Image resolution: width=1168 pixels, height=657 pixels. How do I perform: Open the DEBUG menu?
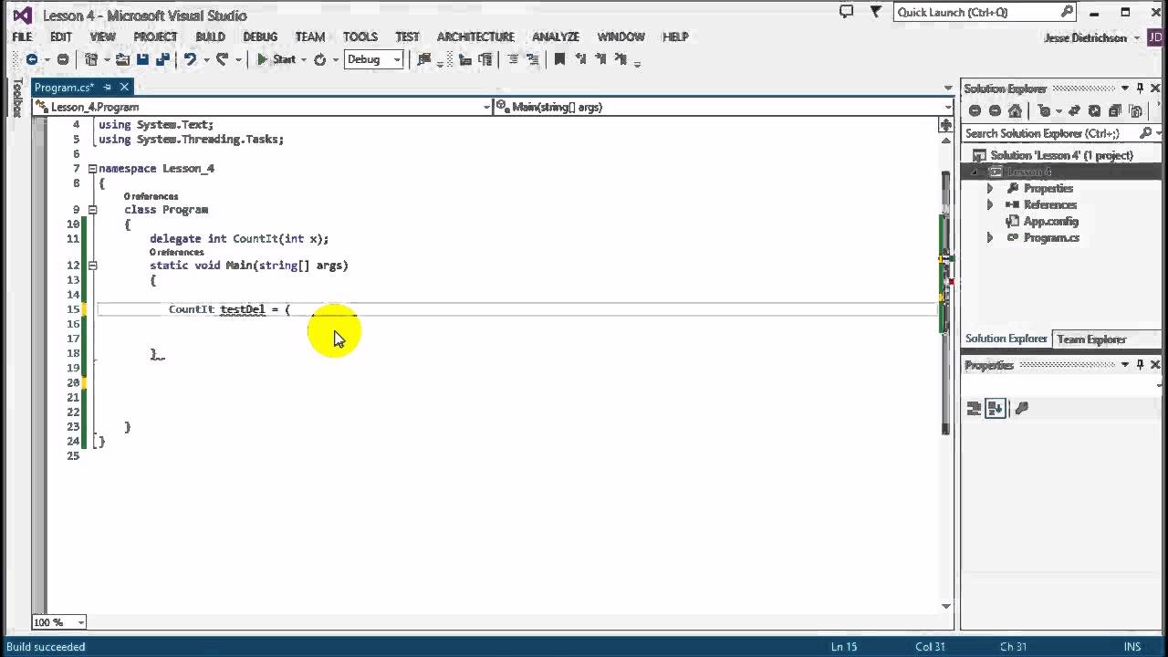[x=260, y=36]
